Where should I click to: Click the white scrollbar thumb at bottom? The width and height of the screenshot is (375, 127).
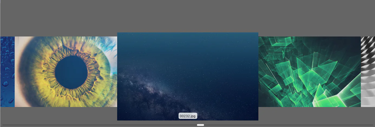pyautogui.click(x=200, y=125)
